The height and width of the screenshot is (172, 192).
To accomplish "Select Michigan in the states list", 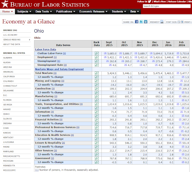I will [8, 161].
